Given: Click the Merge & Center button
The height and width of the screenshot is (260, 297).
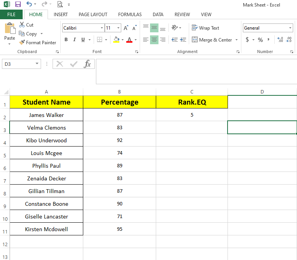Looking at the screenshot, I should point(212,40).
